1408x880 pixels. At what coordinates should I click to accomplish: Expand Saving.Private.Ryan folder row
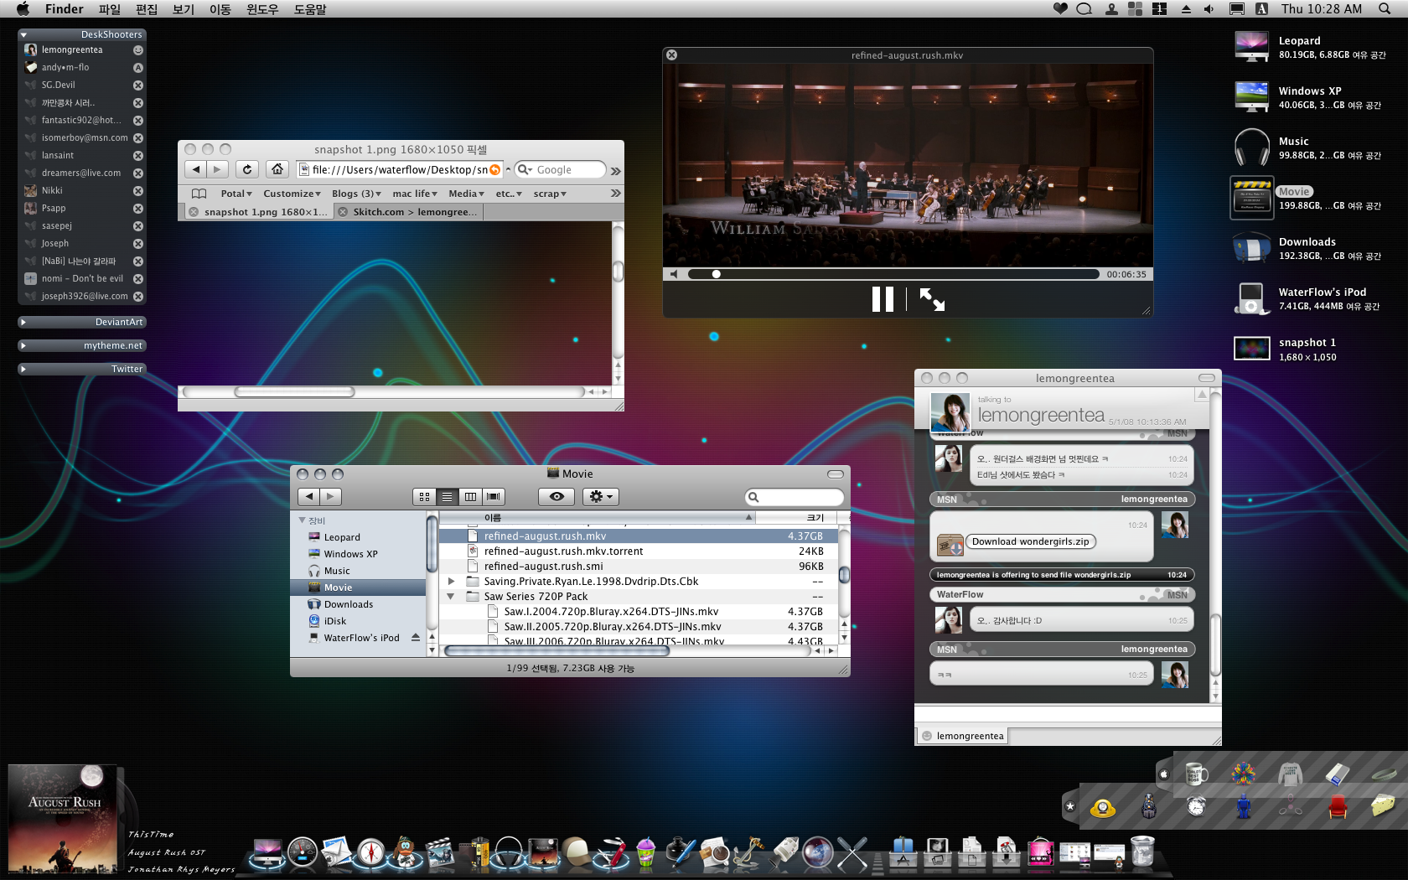tap(451, 581)
